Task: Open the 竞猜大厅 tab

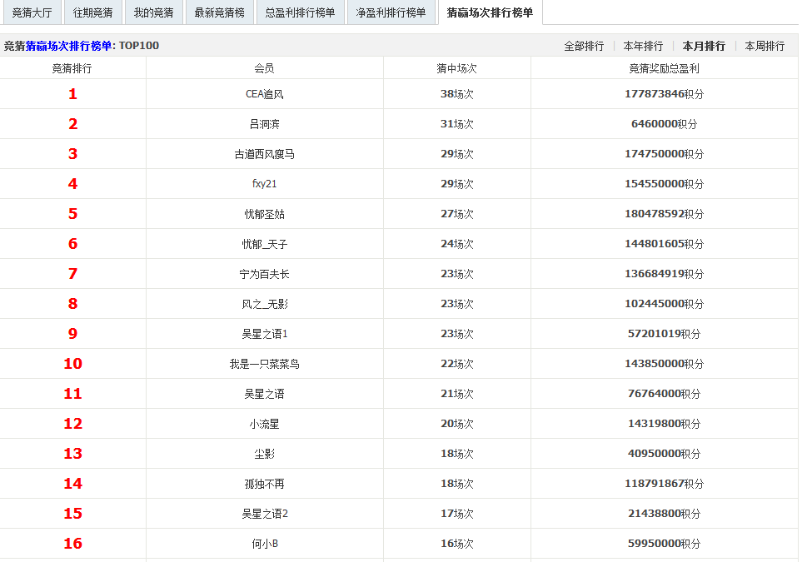Action: 32,12
